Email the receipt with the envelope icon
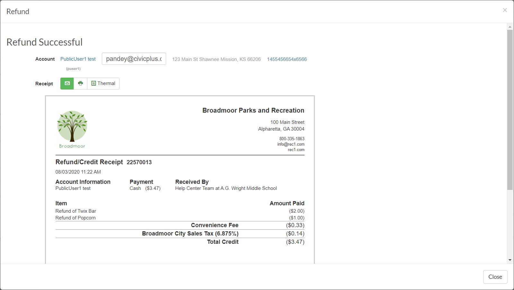 (x=67, y=83)
